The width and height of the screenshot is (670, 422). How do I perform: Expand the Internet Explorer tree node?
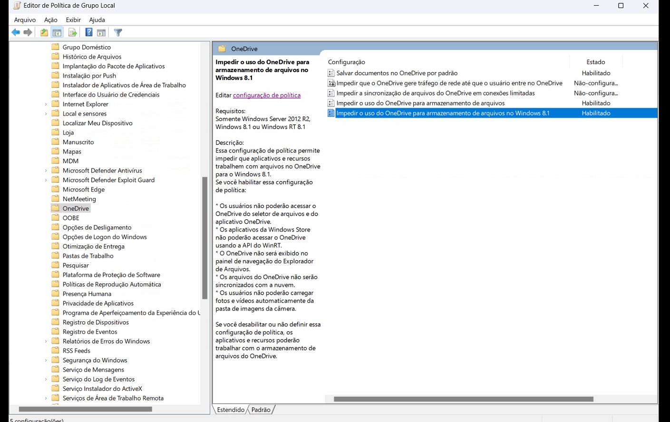pos(46,104)
